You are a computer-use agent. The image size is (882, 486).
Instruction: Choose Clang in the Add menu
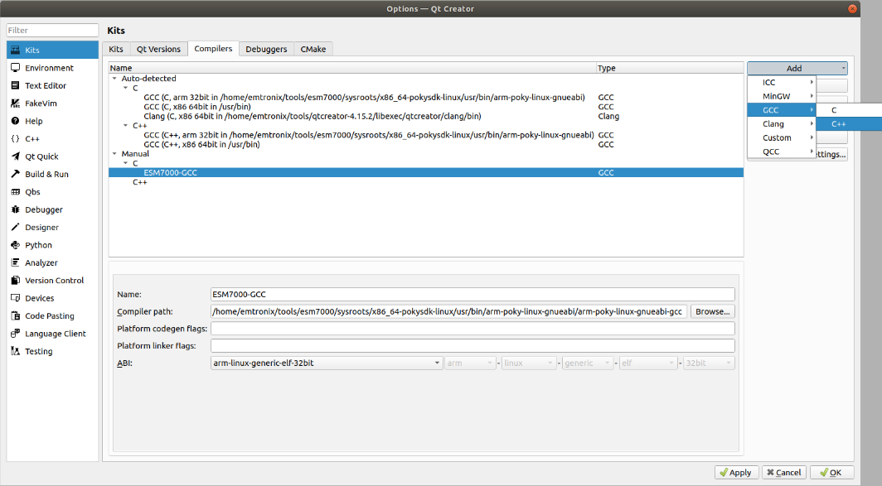click(x=782, y=123)
